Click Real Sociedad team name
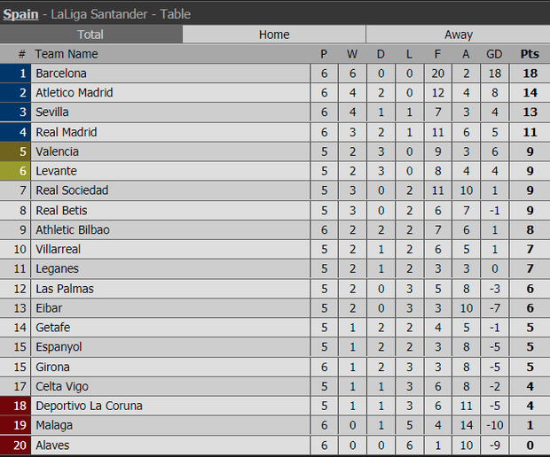This screenshot has height=457, width=550. coord(72,190)
